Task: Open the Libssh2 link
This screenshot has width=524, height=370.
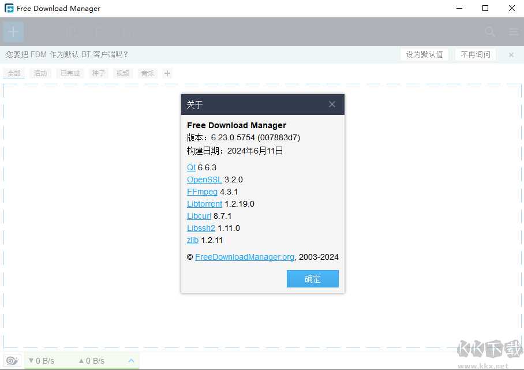Action: click(201, 228)
